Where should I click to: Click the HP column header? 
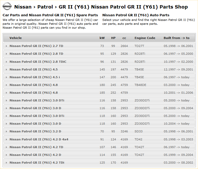coord(113,38)
